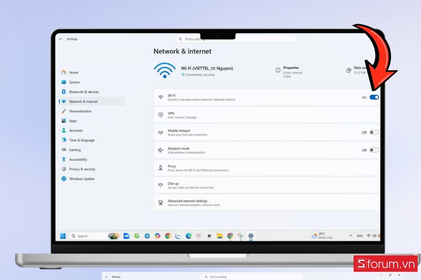
Task: Open CapCut from the taskbar
Action: 209,236
